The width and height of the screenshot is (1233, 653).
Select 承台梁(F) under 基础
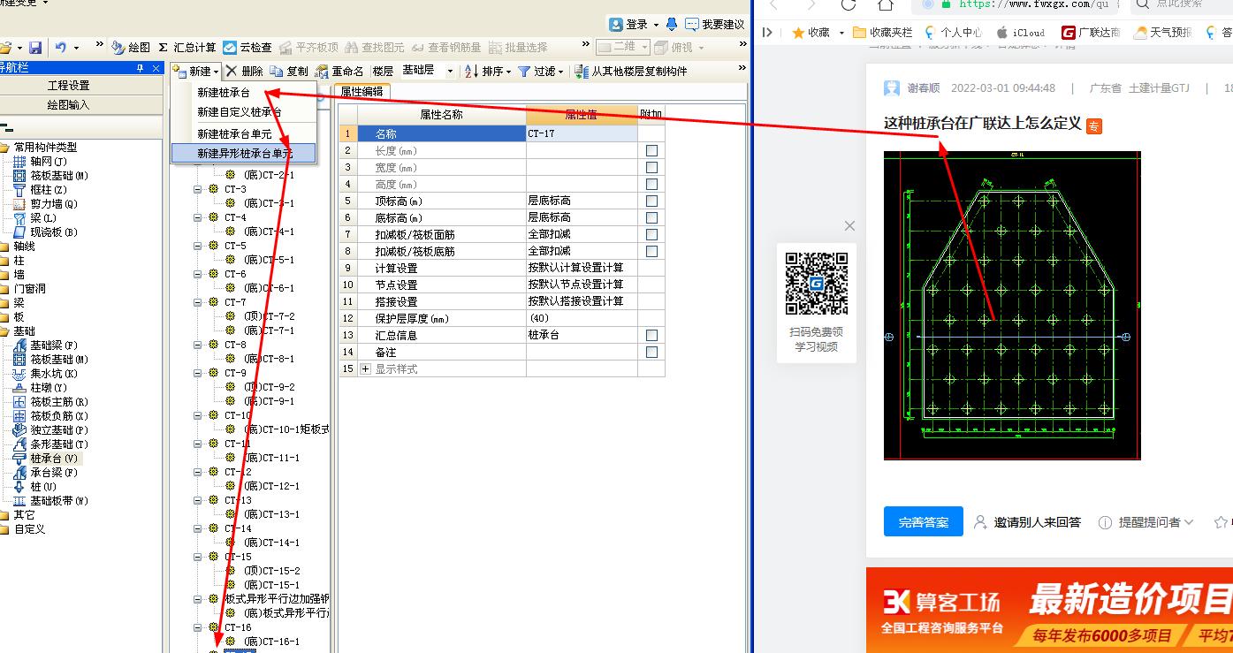(46, 473)
